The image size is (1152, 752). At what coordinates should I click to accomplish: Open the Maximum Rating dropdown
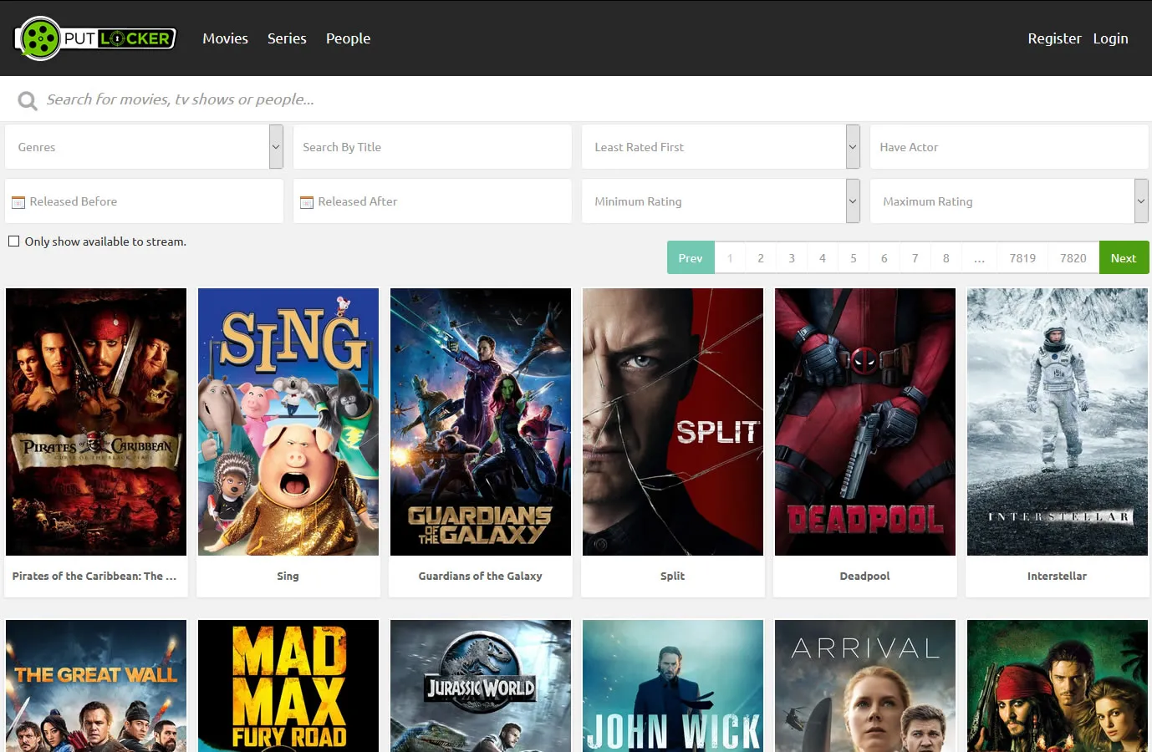pyautogui.click(x=1009, y=201)
